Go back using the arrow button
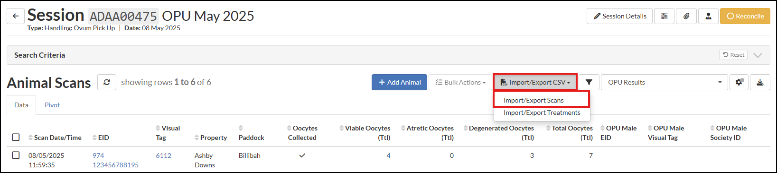Screen dimensions: 777x173 click(16, 16)
